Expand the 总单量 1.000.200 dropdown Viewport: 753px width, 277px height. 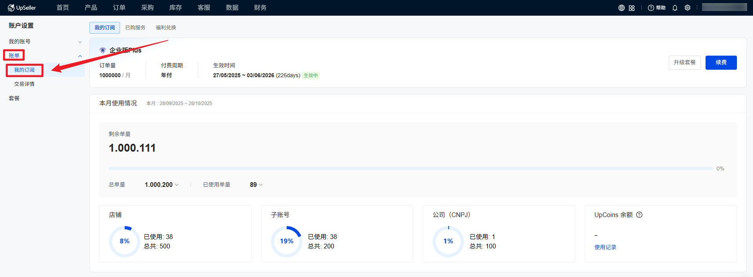(176, 185)
